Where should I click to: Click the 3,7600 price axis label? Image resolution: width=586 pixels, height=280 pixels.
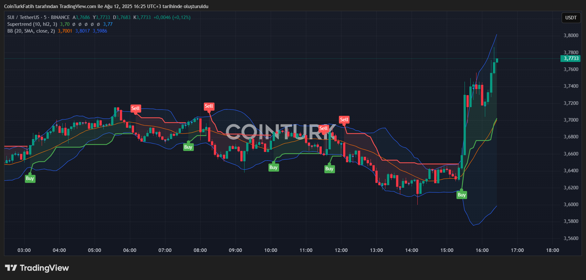[571, 69]
